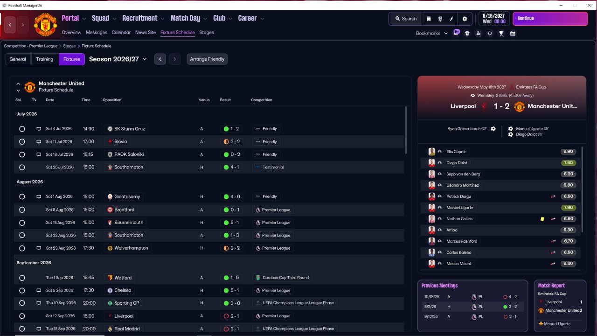Expand the Match Day menu dropdown
This screenshot has height=336, width=597.
tap(205, 19)
